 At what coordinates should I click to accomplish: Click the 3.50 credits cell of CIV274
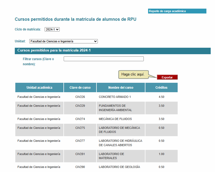(162, 119)
